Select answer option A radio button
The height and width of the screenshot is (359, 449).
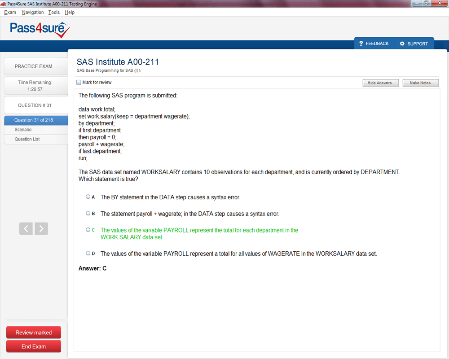pyautogui.click(x=88, y=197)
